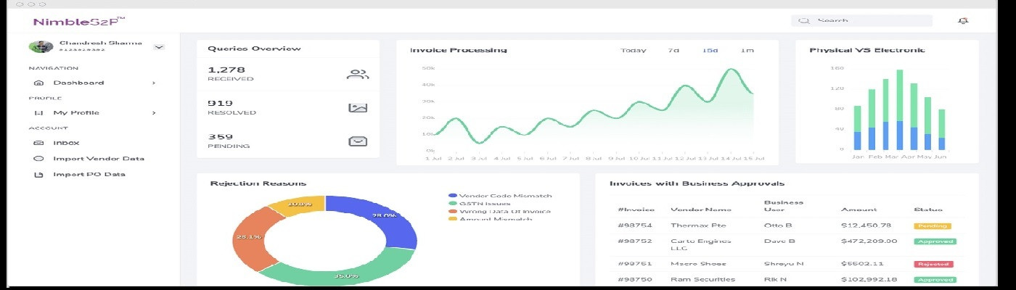Click vendor name Ram Securities

click(x=702, y=279)
